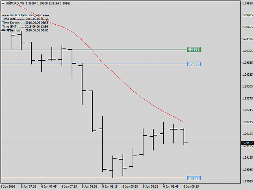This screenshot has height=190, width=254.
Task: Click the blue 1.29073 price label
Action: pyautogui.click(x=194, y=178)
